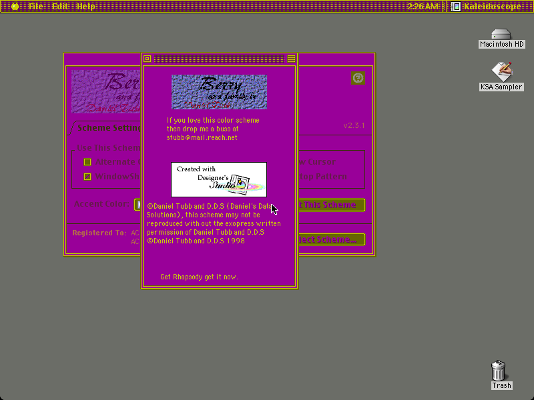Open the Apple menu
Image resolution: width=534 pixels, height=400 pixels.
[x=15, y=6]
